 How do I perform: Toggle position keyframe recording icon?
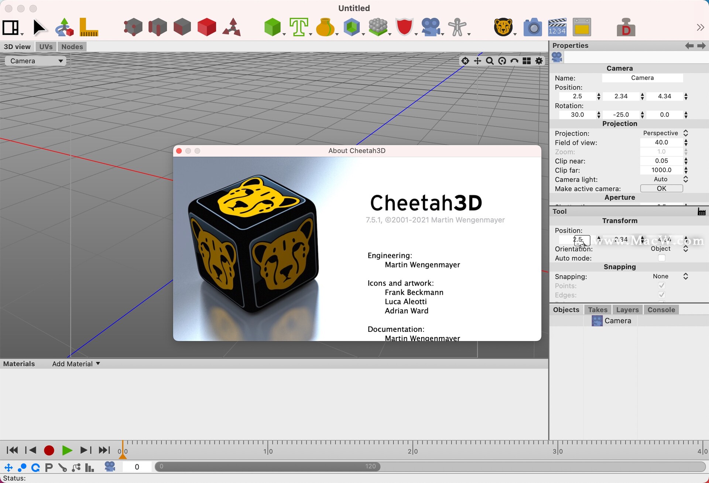[8, 467]
